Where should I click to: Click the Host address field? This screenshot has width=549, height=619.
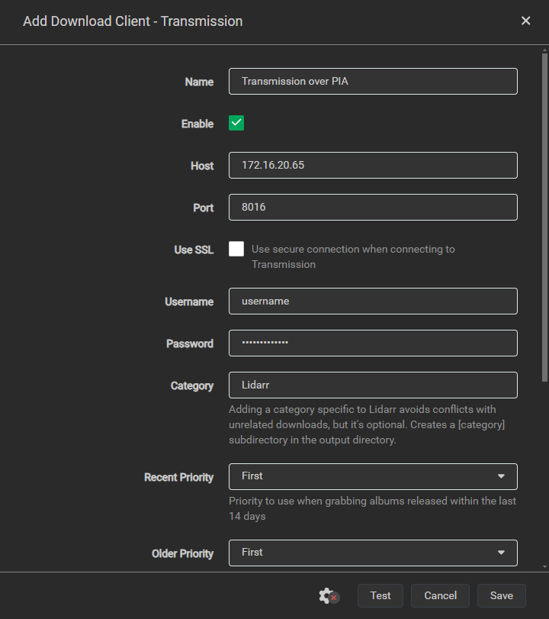pos(373,165)
